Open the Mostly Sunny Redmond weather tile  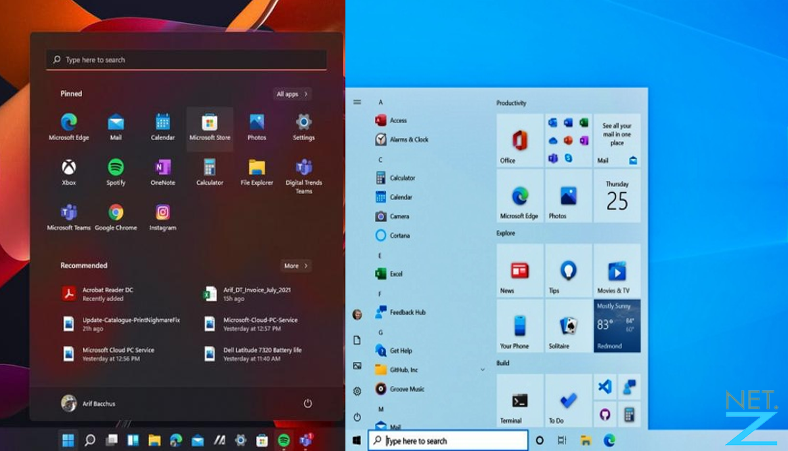tap(617, 326)
